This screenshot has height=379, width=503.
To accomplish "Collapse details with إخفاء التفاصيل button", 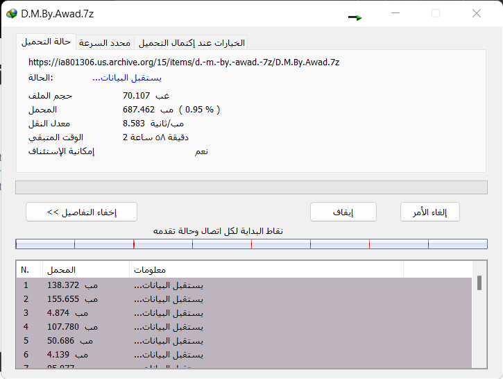I will (81, 212).
